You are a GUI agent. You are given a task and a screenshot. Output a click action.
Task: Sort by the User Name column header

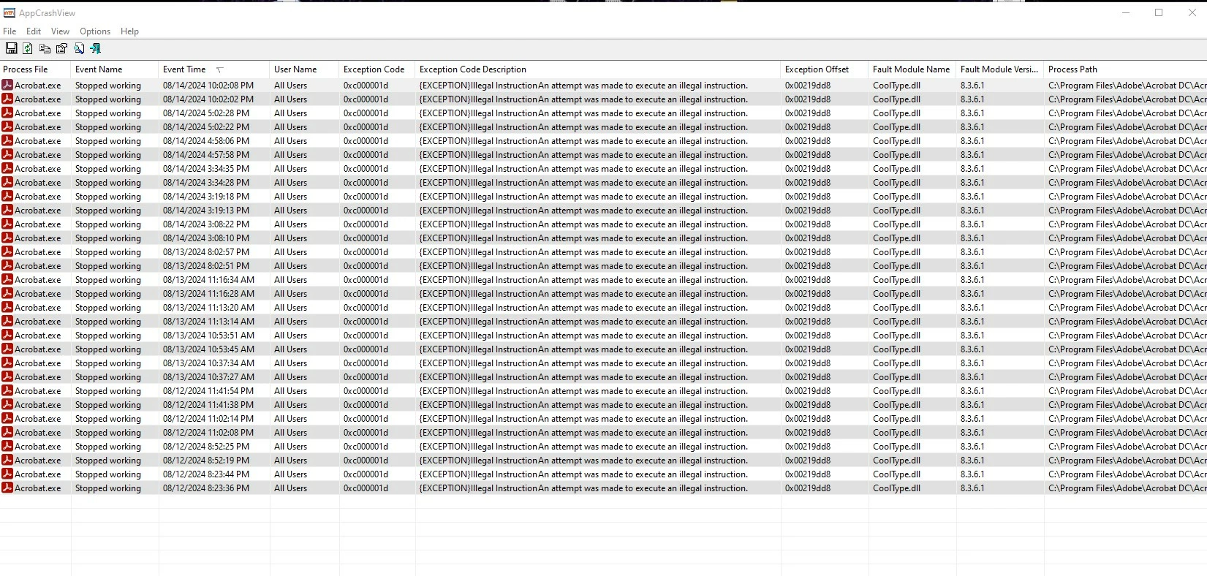coord(305,69)
